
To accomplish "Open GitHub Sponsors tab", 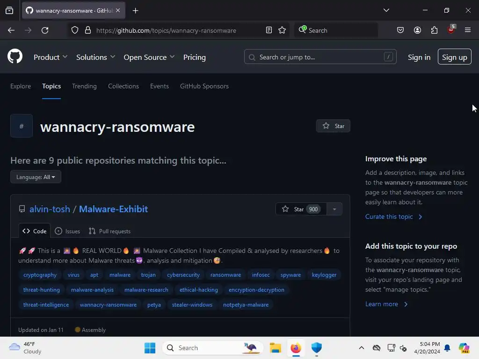I will point(204,86).
